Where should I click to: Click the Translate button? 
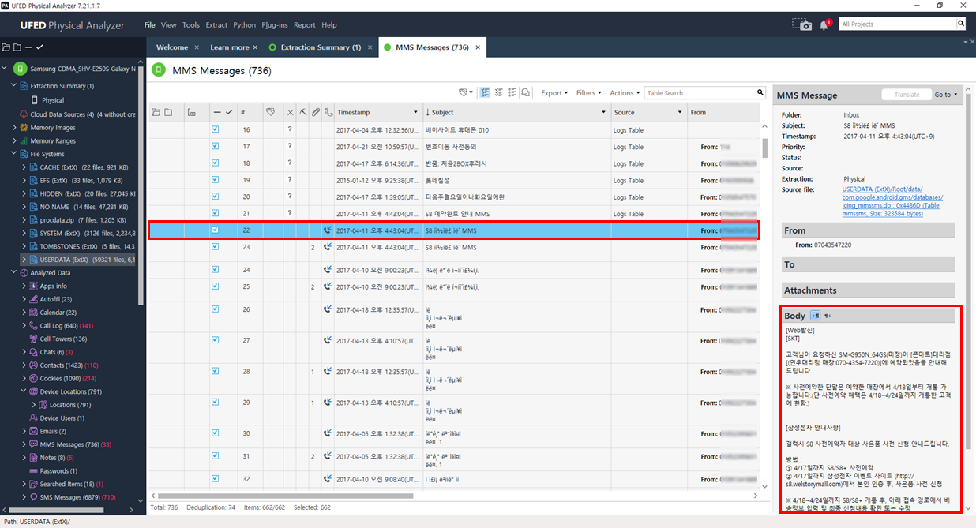907,95
